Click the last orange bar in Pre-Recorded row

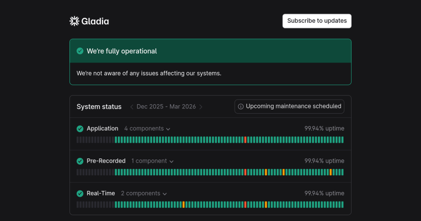330,173
